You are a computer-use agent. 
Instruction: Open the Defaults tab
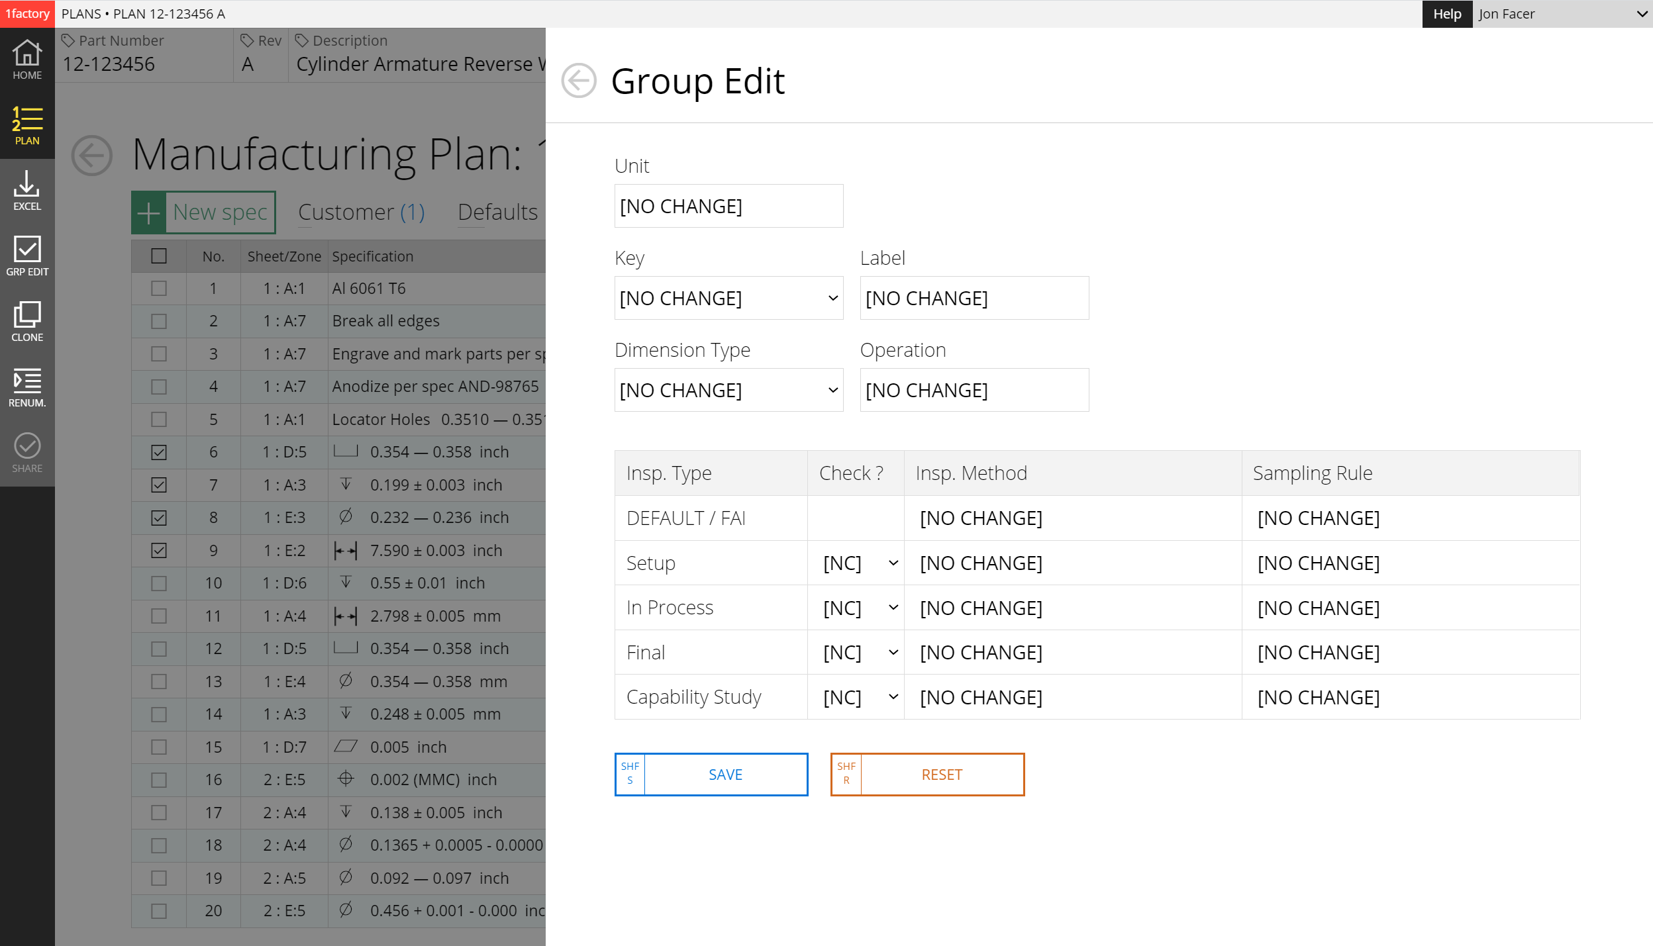point(497,212)
